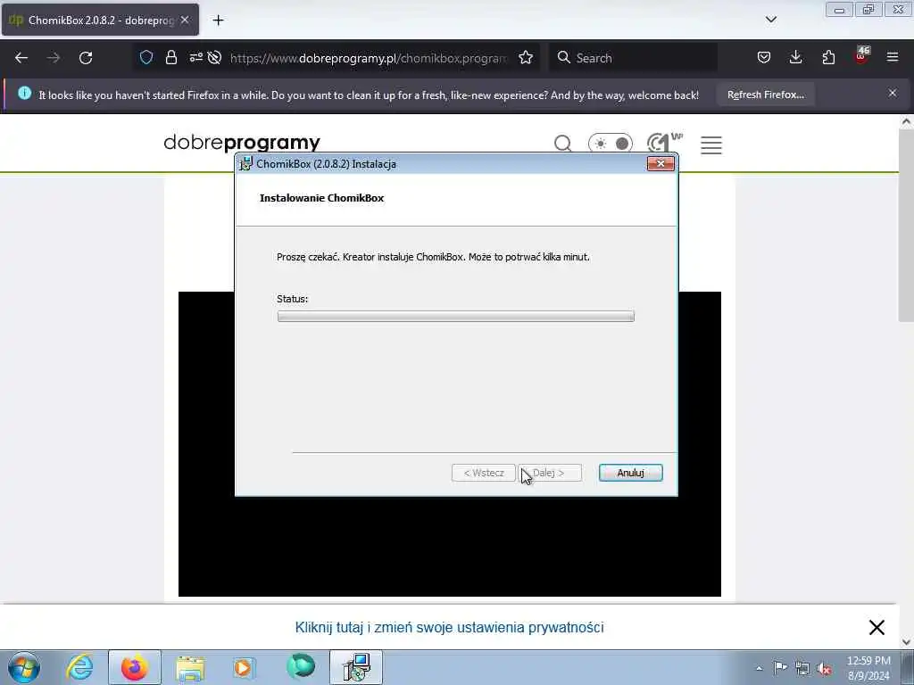
Task: Open Action Center flag icon
Action: [780, 668]
